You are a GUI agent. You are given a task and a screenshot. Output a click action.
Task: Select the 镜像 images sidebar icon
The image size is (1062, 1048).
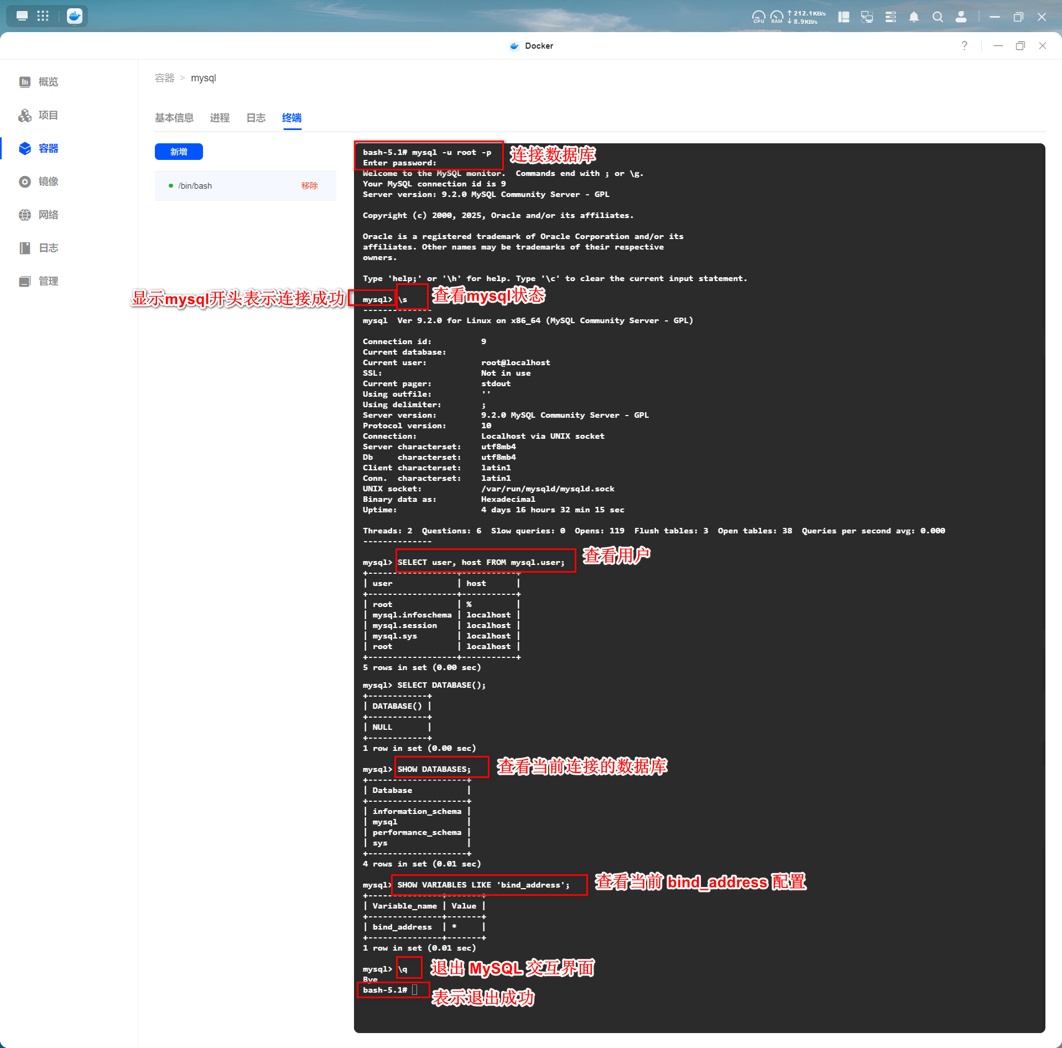(x=25, y=181)
